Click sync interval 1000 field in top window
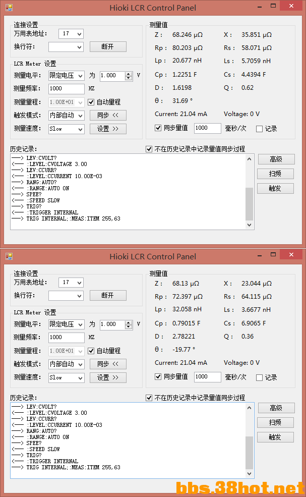306x497 pixels. click(208, 128)
